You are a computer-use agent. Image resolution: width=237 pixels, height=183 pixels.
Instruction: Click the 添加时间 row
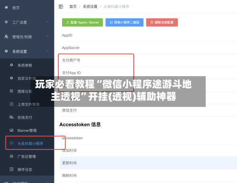148,150
